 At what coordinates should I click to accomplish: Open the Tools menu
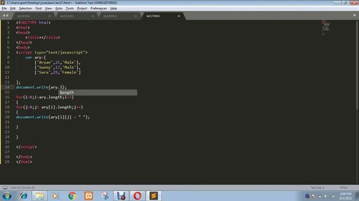(70, 8)
